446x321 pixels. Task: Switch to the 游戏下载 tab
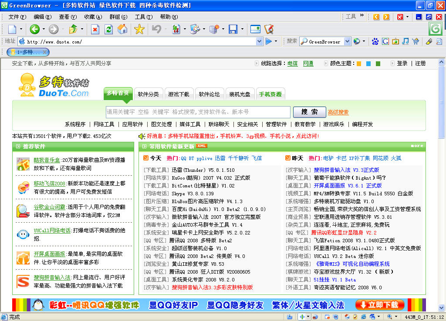coord(179,94)
